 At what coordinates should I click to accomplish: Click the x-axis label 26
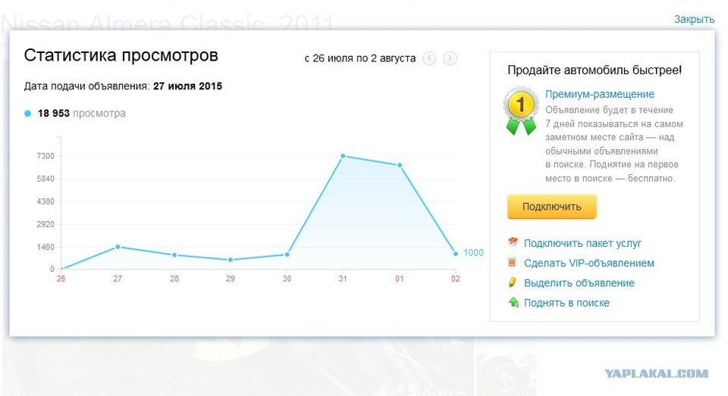61,279
